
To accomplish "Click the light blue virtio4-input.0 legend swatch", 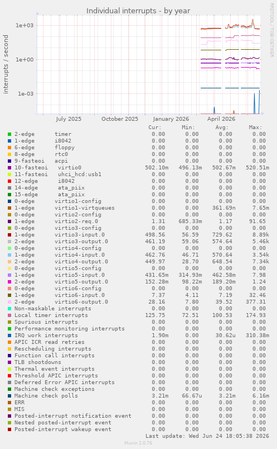I will 9,255.
